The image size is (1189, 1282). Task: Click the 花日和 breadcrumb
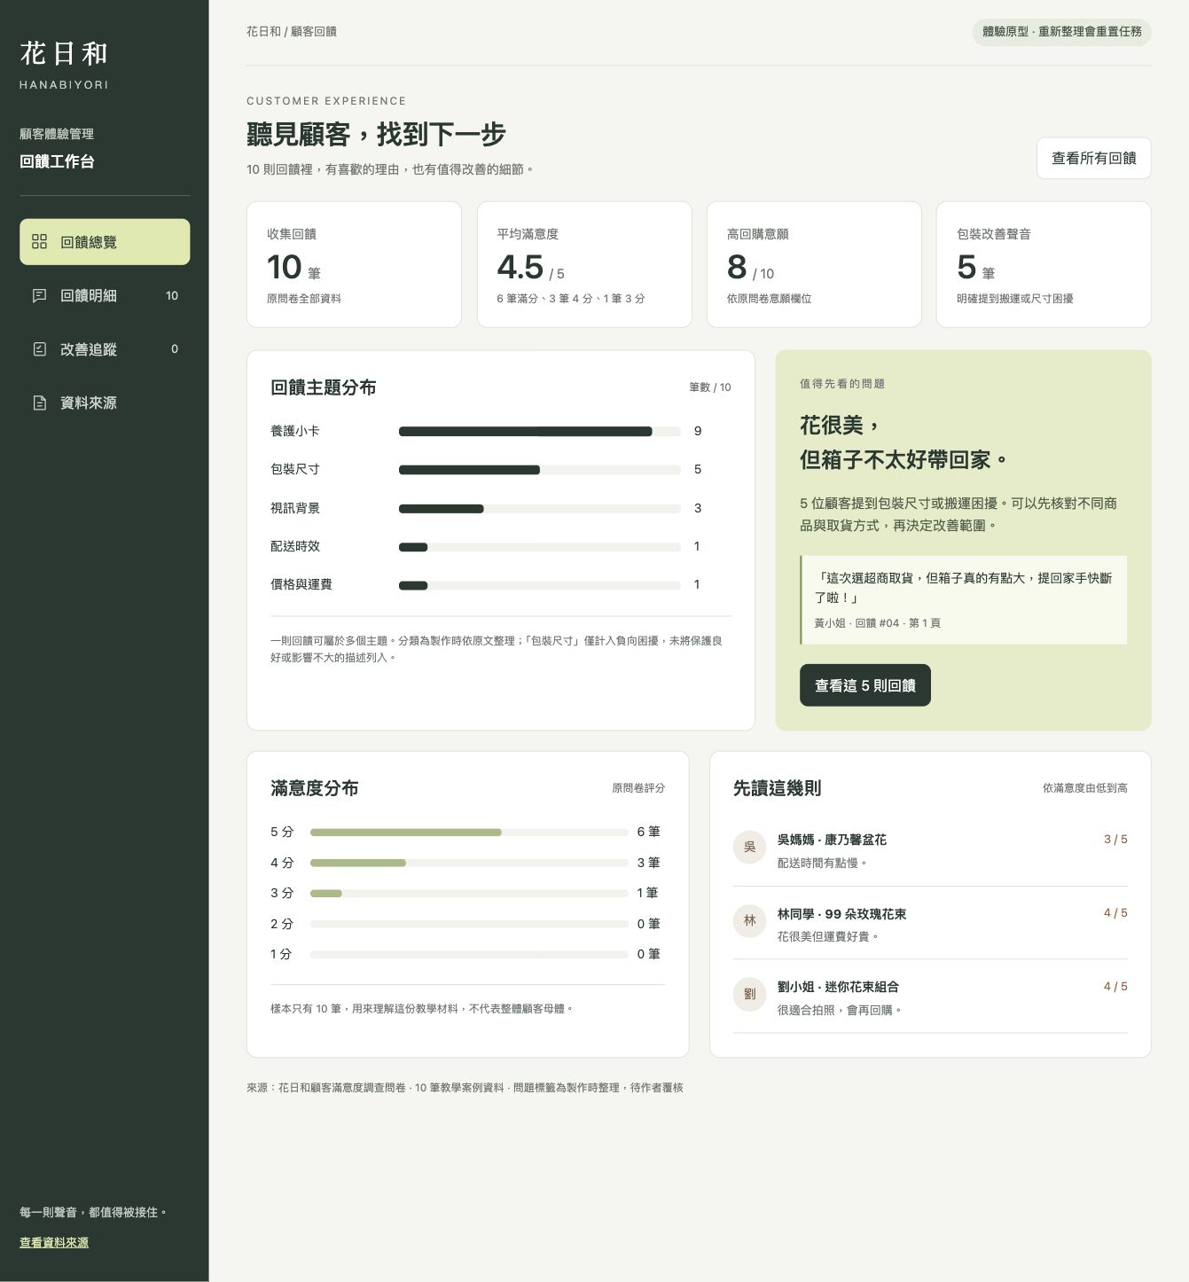coord(263,32)
